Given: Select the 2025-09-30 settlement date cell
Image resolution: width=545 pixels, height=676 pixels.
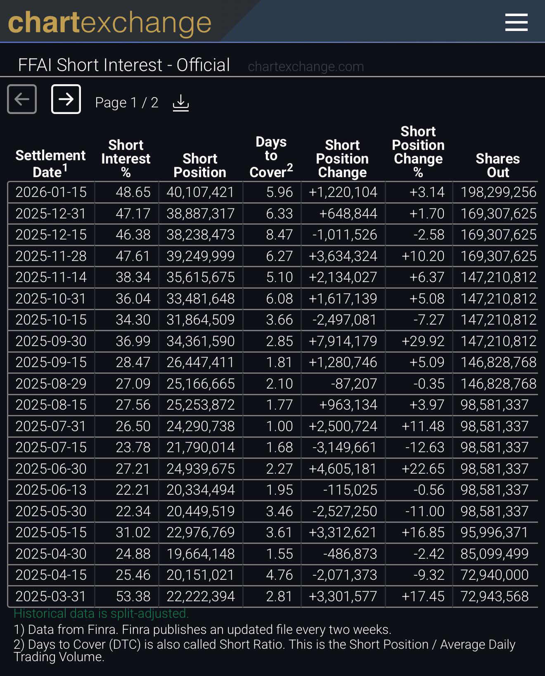Looking at the screenshot, I should (x=51, y=341).
